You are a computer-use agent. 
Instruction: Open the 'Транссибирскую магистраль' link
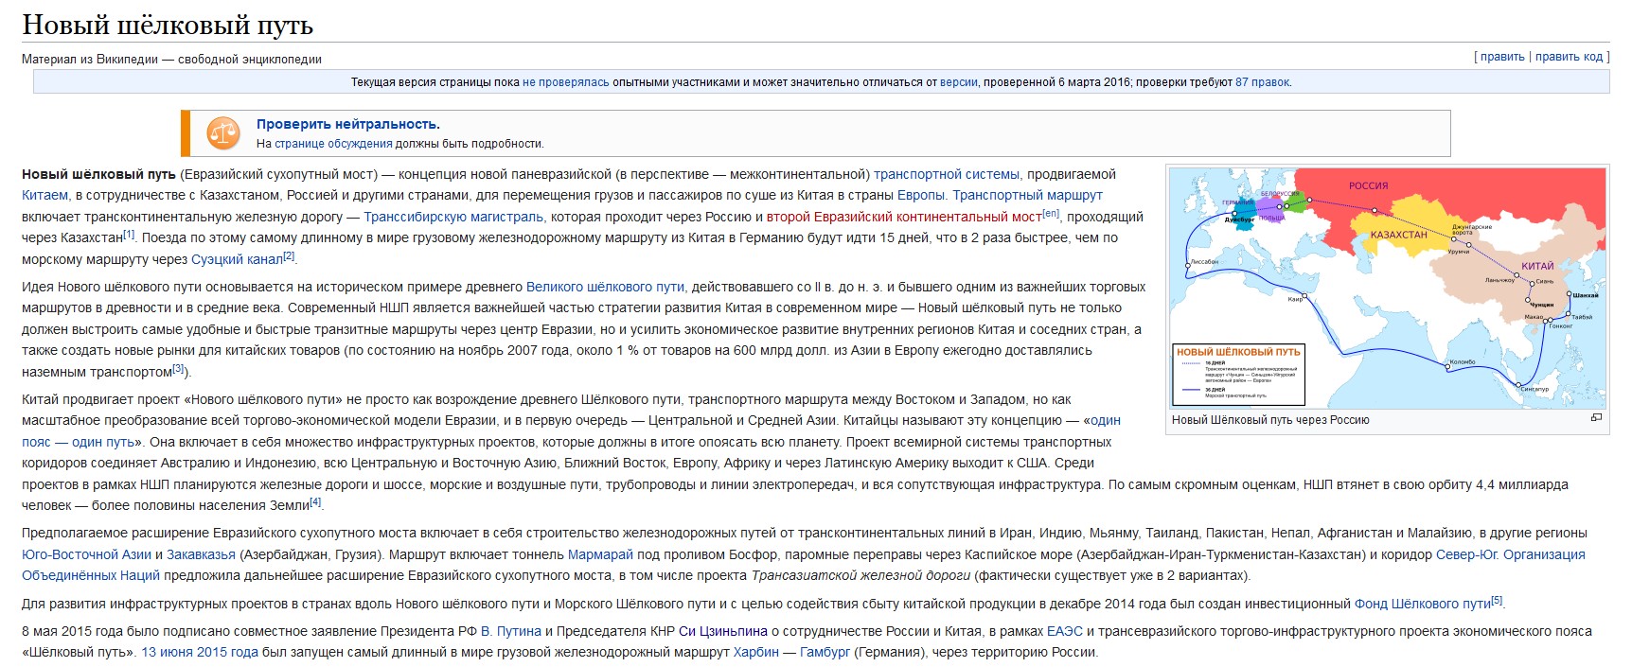point(453,217)
